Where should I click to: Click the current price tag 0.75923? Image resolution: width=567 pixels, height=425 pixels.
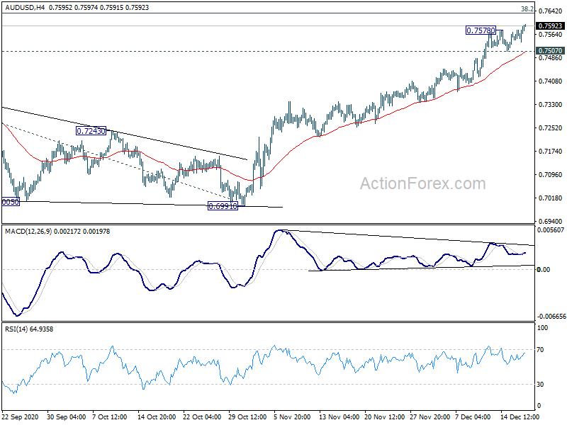click(x=550, y=26)
